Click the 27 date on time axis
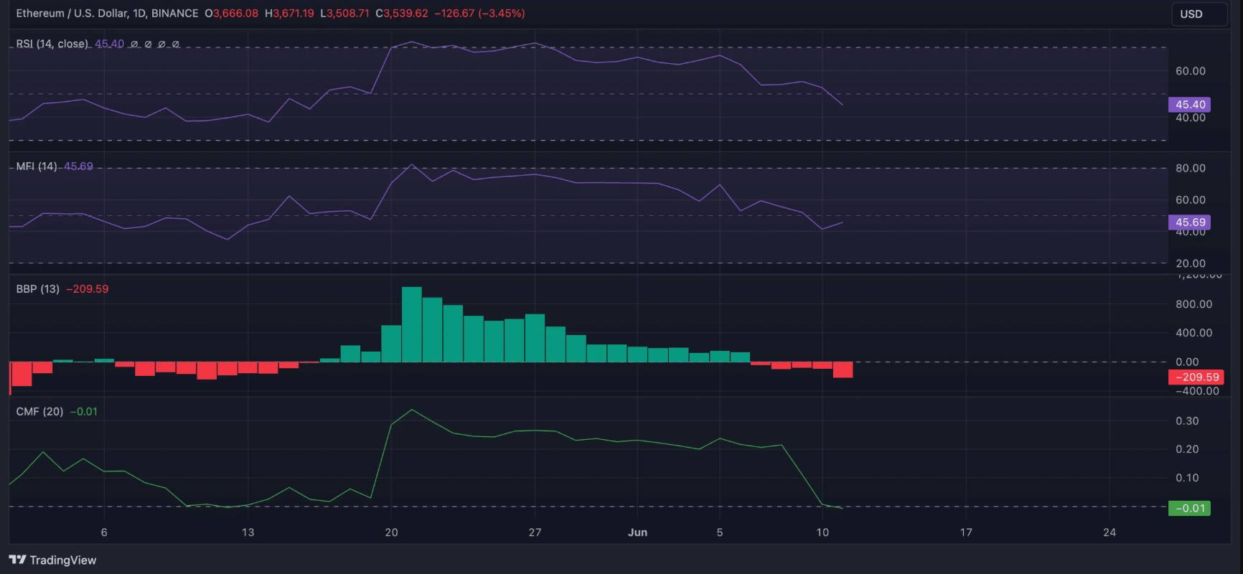This screenshot has height=574, width=1243. pos(535,532)
